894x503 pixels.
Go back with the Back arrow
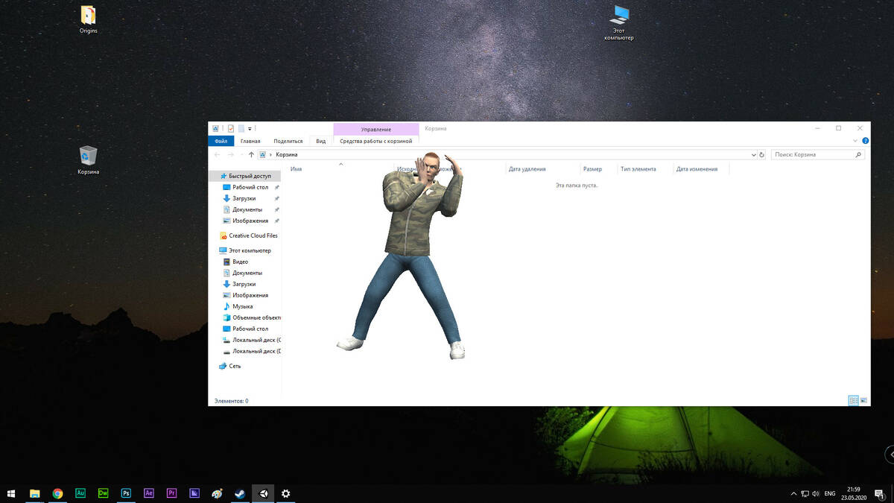click(218, 154)
